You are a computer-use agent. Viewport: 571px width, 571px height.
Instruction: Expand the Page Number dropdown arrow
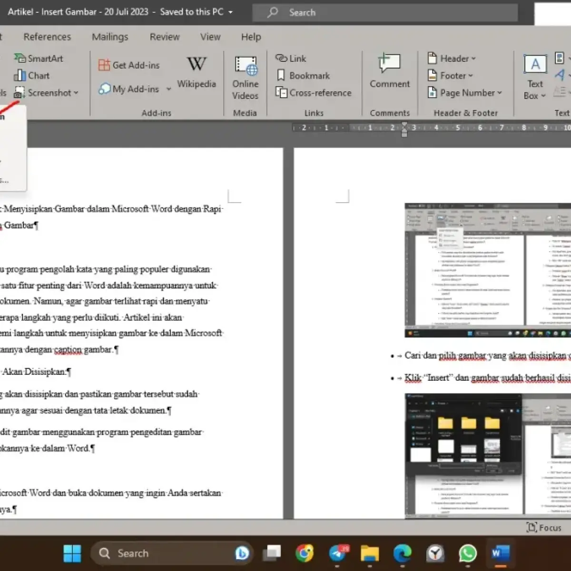coord(500,93)
